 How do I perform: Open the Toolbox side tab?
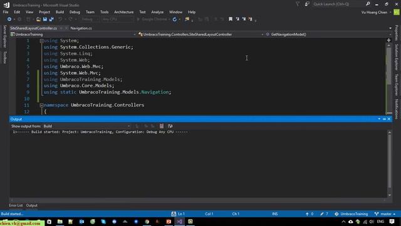[x=4, y=57]
